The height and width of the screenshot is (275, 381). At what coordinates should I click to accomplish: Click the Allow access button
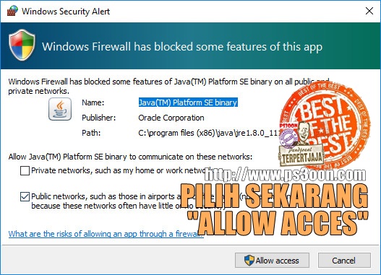(272, 261)
